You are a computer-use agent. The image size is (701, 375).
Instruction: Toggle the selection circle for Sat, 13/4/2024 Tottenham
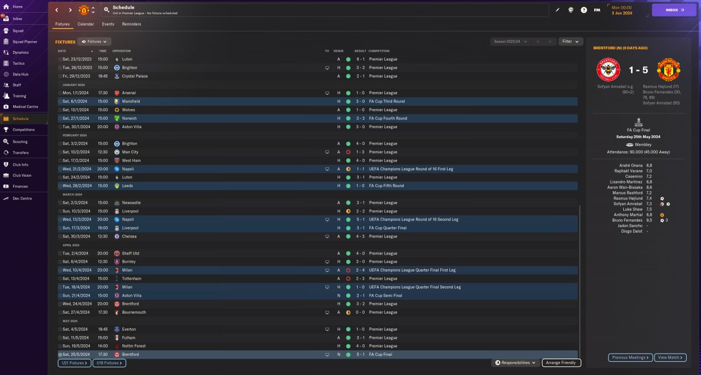[x=60, y=279]
